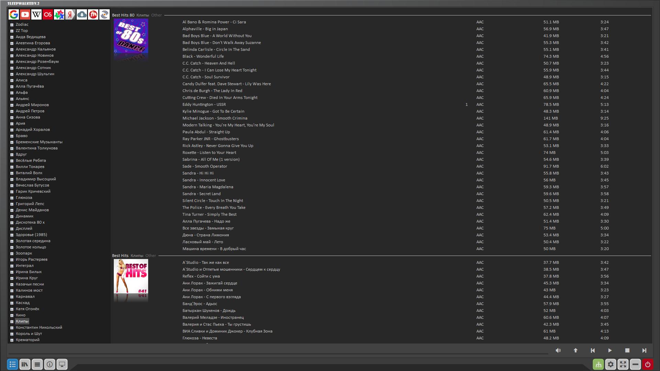Click the playback seek bar
Image resolution: width=660 pixels, height=371 pixels.
point(275,353)
